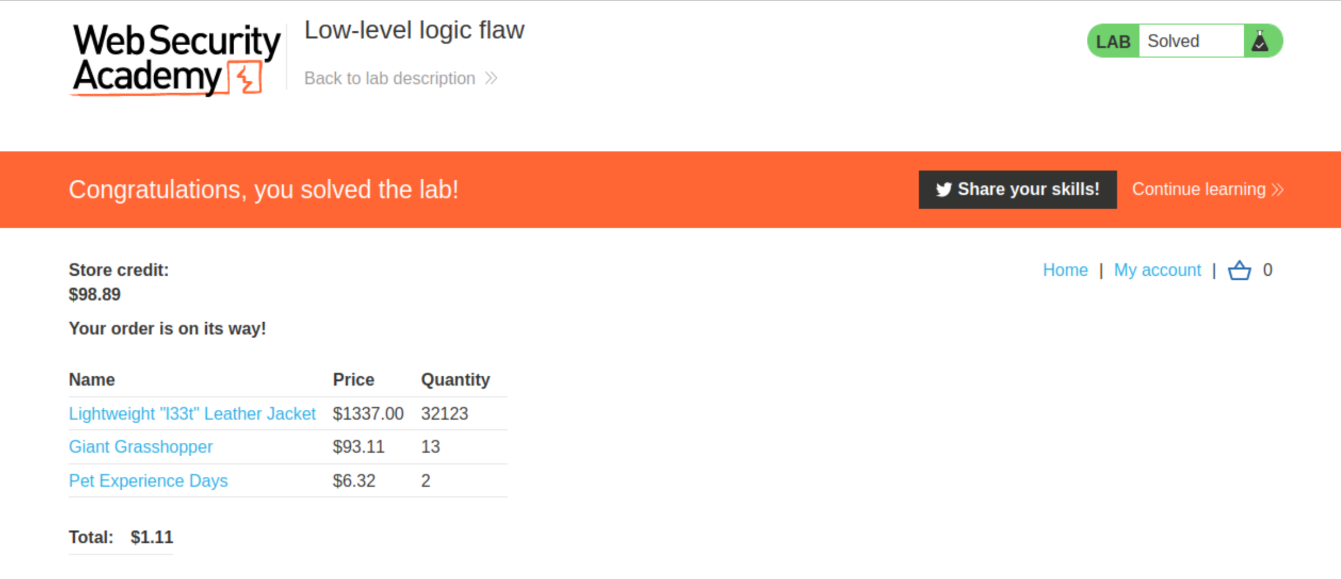View the Pet Experience Days product
The image size is (1341, 579).
[x=148, y=481]
